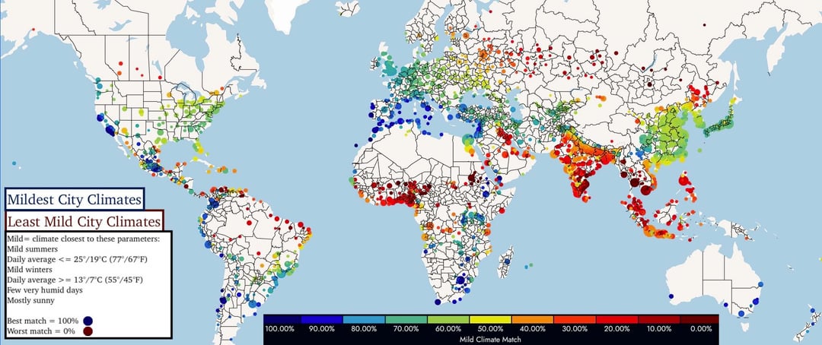Screen dimensions: 822x345
Task: Click the Mild Climate Match colorbar title
Action: [x=491, y=339]
